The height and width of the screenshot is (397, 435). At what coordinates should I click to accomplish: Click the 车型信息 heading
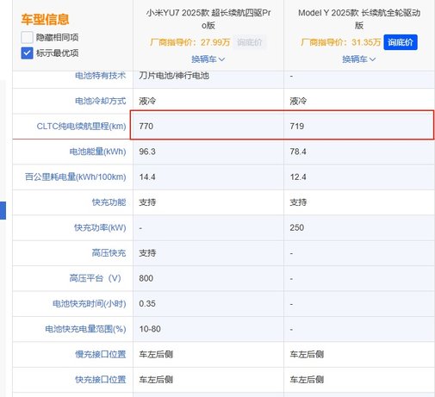coord(45,19)
